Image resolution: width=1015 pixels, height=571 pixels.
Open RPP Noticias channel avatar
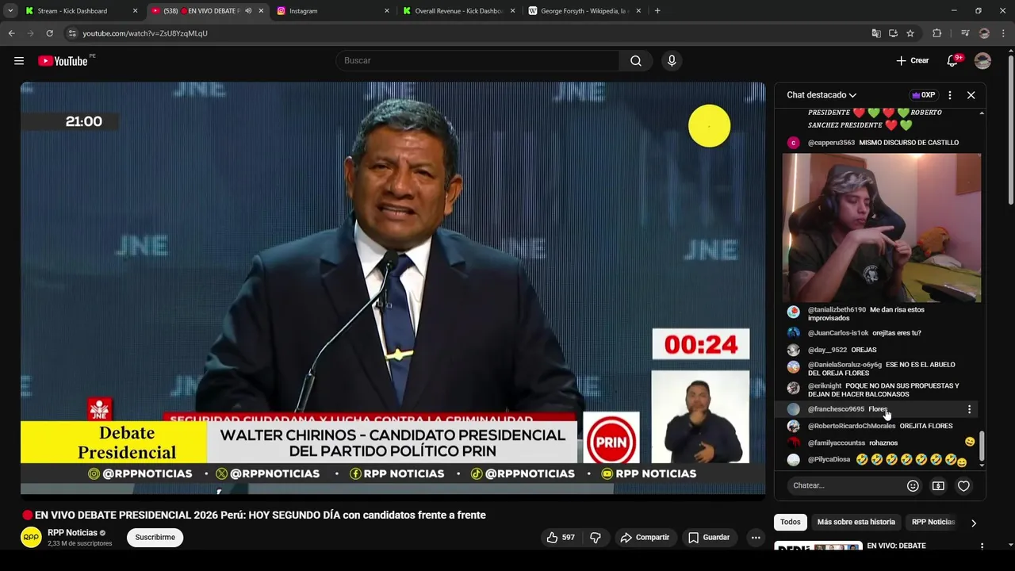tap(31, 537)
